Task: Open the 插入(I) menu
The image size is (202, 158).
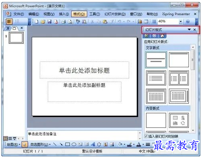Action: tap(64, 14)
